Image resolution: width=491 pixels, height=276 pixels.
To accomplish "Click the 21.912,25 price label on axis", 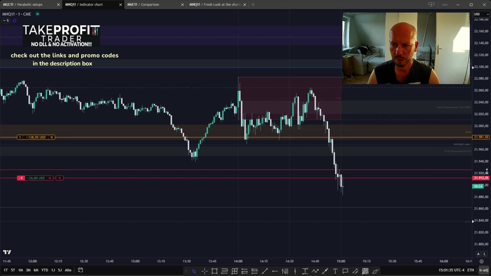I will pyautogui.click(x=481, y=178).
